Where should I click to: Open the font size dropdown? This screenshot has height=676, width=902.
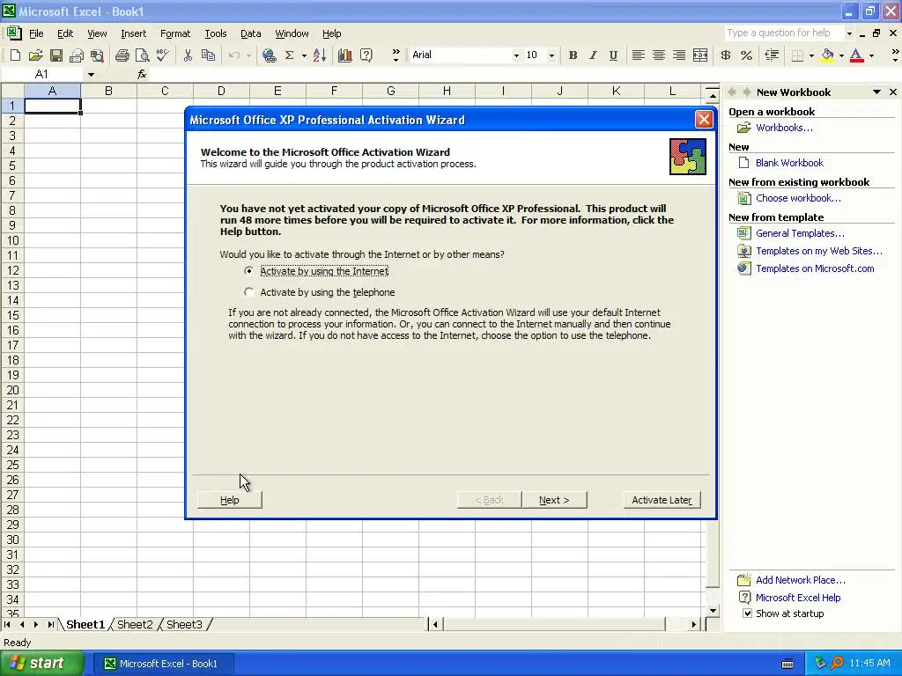point(551,55)
